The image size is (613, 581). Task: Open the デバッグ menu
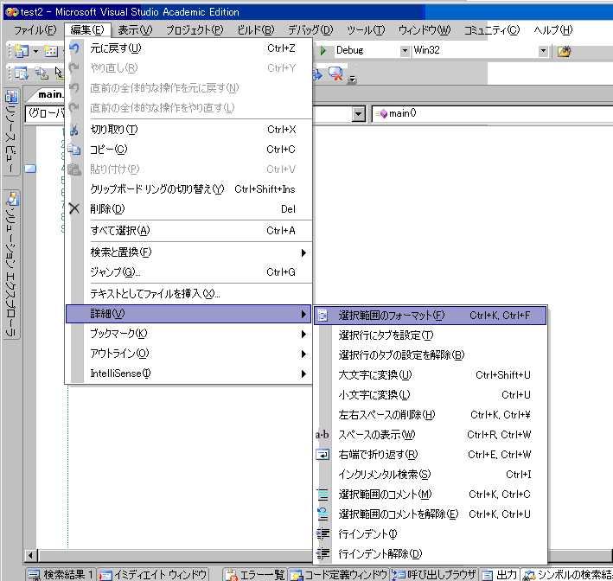coord(310,29)
